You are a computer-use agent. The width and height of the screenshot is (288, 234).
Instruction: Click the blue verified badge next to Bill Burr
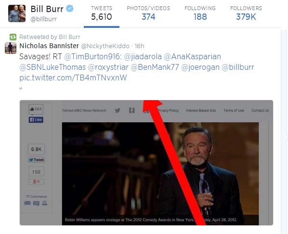70,9
